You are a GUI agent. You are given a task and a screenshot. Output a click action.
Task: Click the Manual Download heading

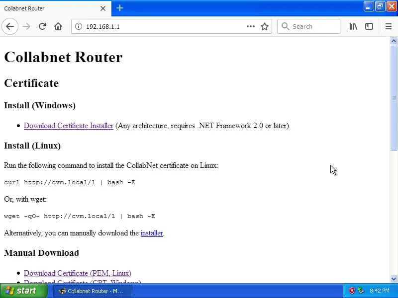pyautogui.click(x=42, y=253)
